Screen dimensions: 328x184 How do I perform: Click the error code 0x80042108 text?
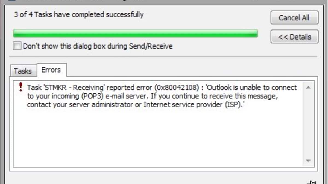pos(176,88)
